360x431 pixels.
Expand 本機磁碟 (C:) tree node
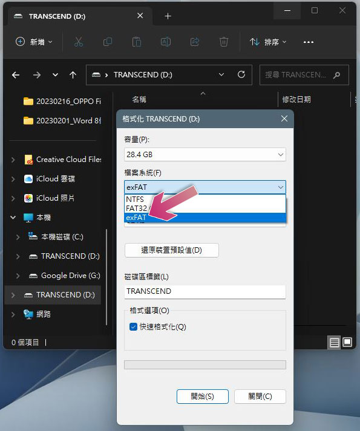click(18, 237)
